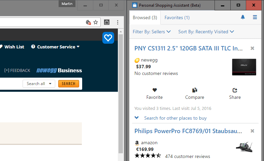This screenshot has width=264, height=161.
Task: Remove Philips PowerPro from browsed list
Action: tap(252, 131)
